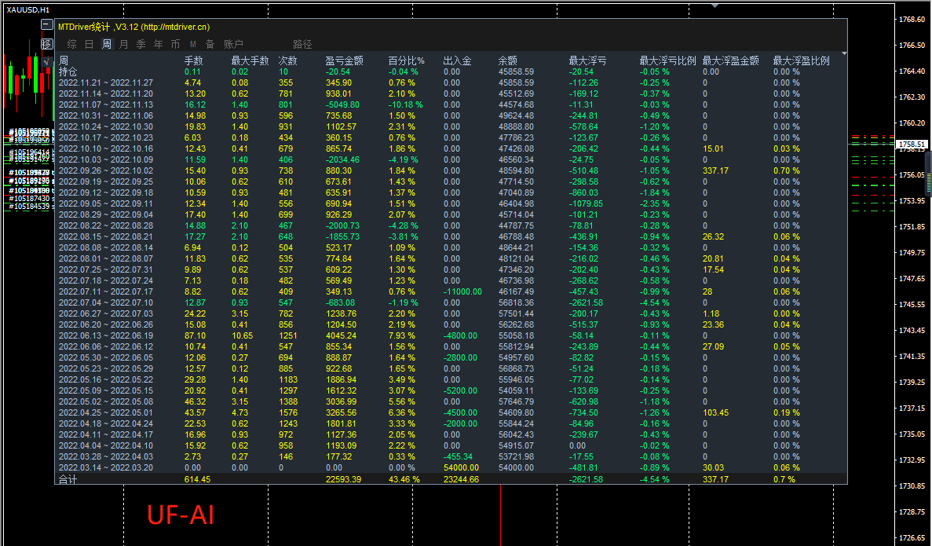Switch to the 年 yearly tab
Viewport: 932px width, 546px height.
[x=158, y=44]
